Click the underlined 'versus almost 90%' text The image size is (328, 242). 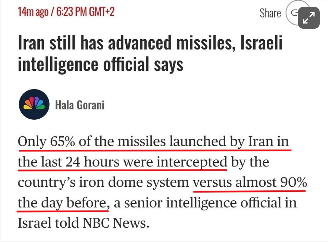(x=250, y=182)
